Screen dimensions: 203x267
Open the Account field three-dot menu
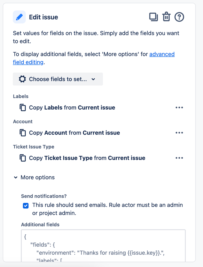point(179,133)
